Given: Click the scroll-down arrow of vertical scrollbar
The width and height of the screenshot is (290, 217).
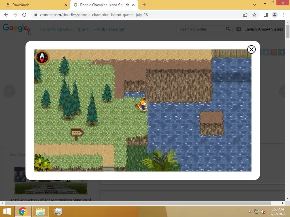Looking at the screenshot, I should tap(287, 198).
